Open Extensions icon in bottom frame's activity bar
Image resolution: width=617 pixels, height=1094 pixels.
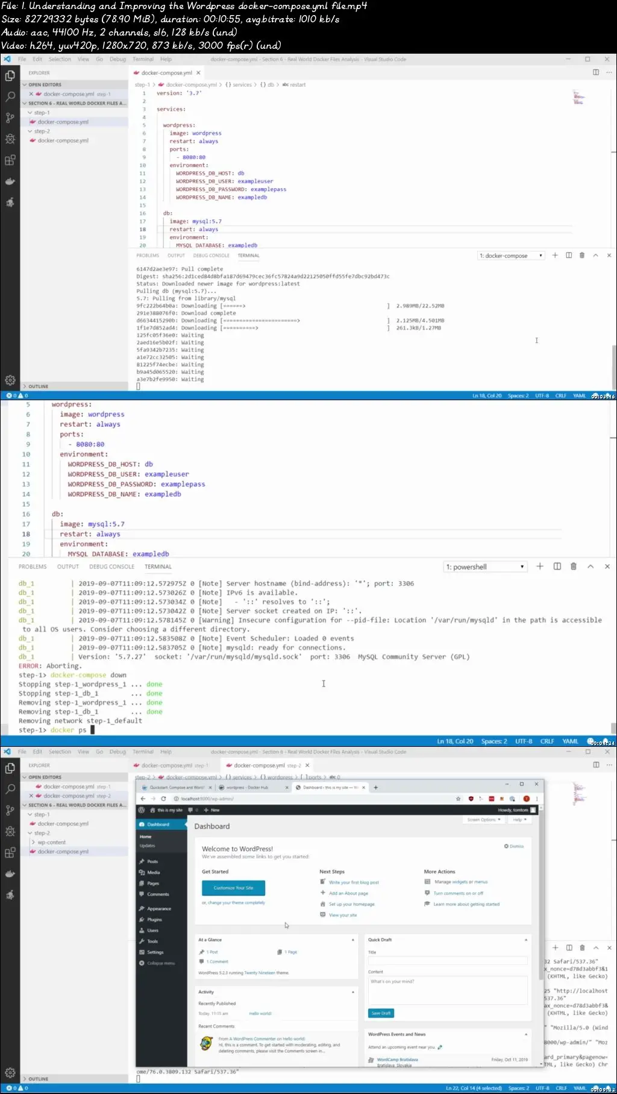coord(10,853)
